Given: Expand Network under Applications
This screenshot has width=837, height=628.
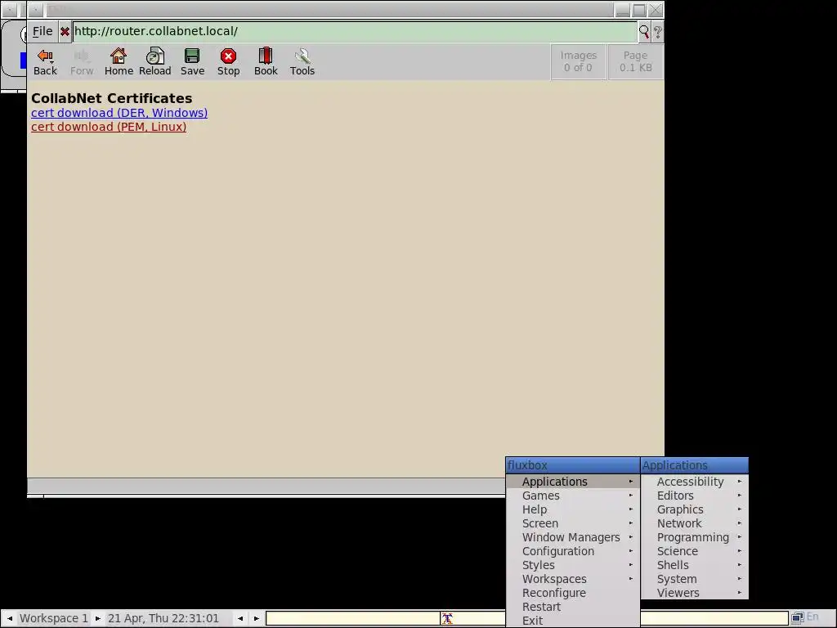Looking at the screenshot, I should [x=695, y=523].
